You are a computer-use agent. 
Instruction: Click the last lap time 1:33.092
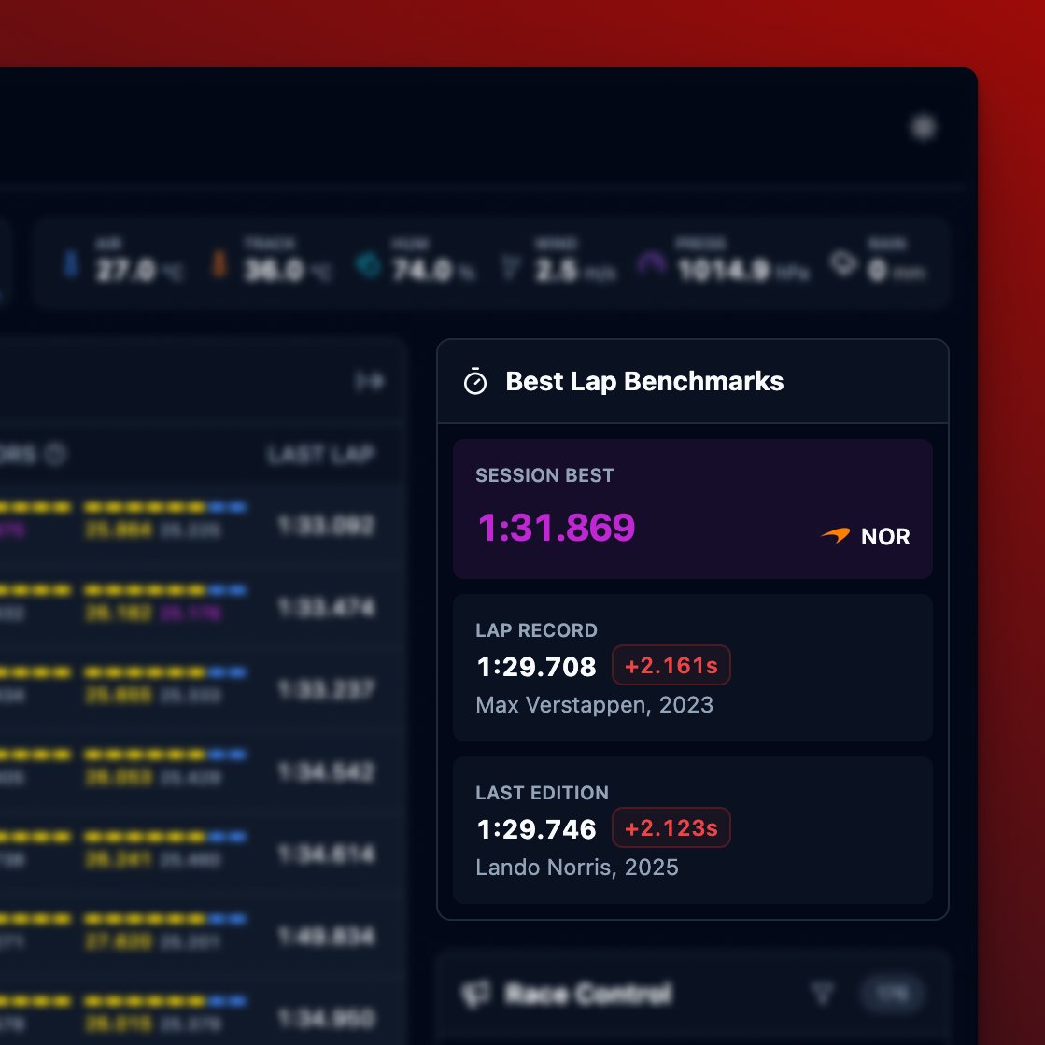coord(326,526)
